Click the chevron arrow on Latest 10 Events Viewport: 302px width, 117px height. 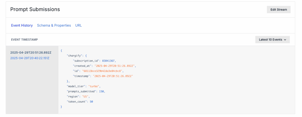point(285,40)
